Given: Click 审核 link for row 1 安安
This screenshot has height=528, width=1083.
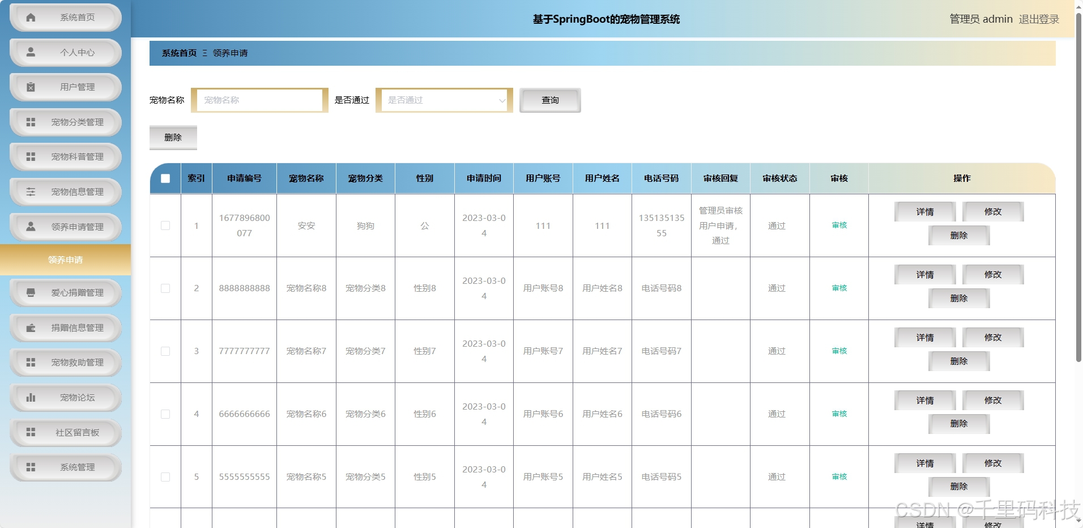Looking at the screenshot, I should pyautogui.click(x=839, y=225).
